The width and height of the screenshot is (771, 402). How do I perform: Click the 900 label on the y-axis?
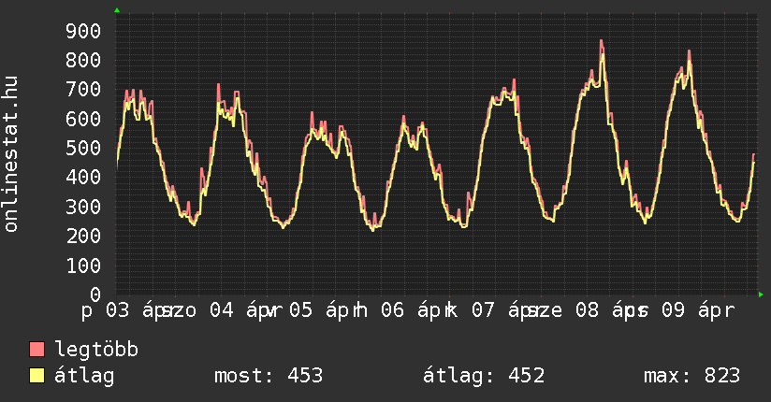(82, 31)
